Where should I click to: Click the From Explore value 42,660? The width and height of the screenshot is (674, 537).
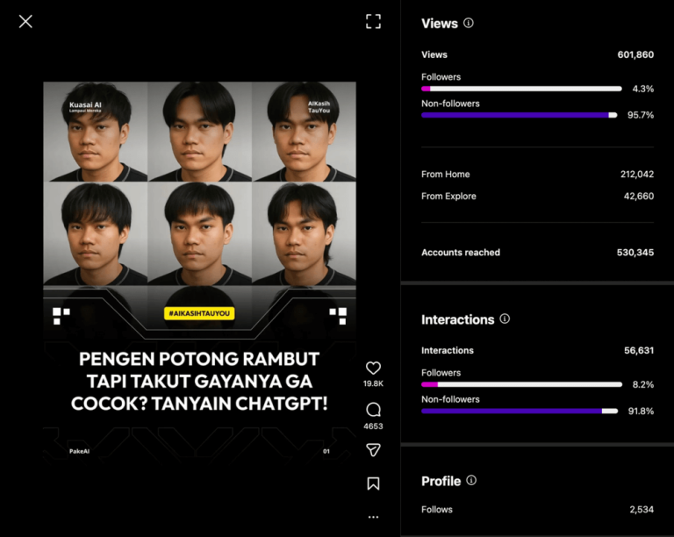coord(638,196)
